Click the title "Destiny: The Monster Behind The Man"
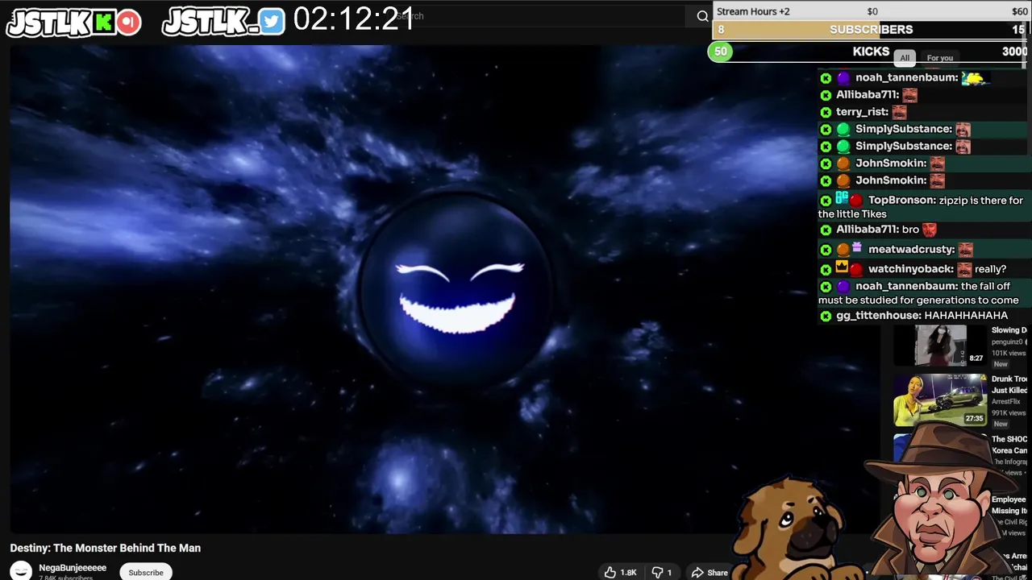 coord(106,548)
